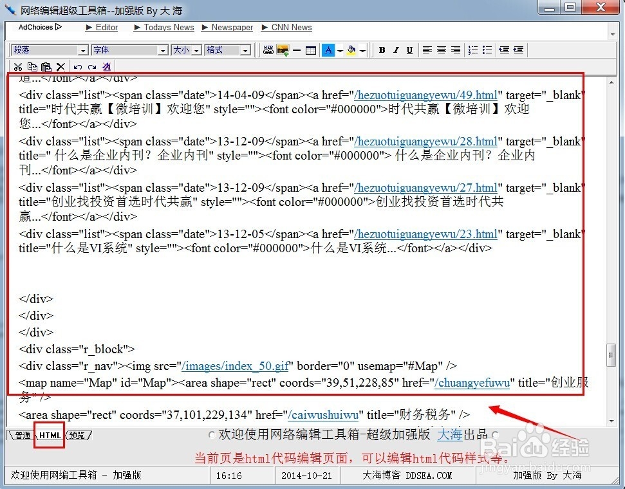
Task: Increase the paragraph indent
Action: click(x=519, y=50)
